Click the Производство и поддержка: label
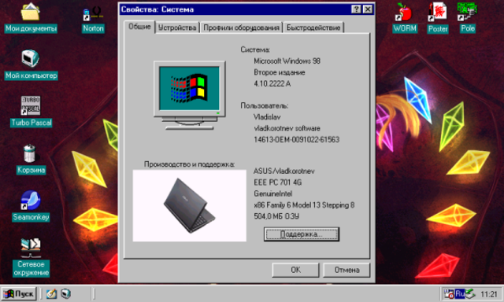Image resolution: width=504 pixels, height=302 pixels. tap(189, 164)
